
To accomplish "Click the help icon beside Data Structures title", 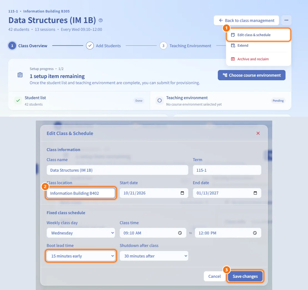I will [100, 21].
